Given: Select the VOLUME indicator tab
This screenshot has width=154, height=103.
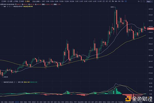Looking at the screenshot, I should tap(11, 102).
